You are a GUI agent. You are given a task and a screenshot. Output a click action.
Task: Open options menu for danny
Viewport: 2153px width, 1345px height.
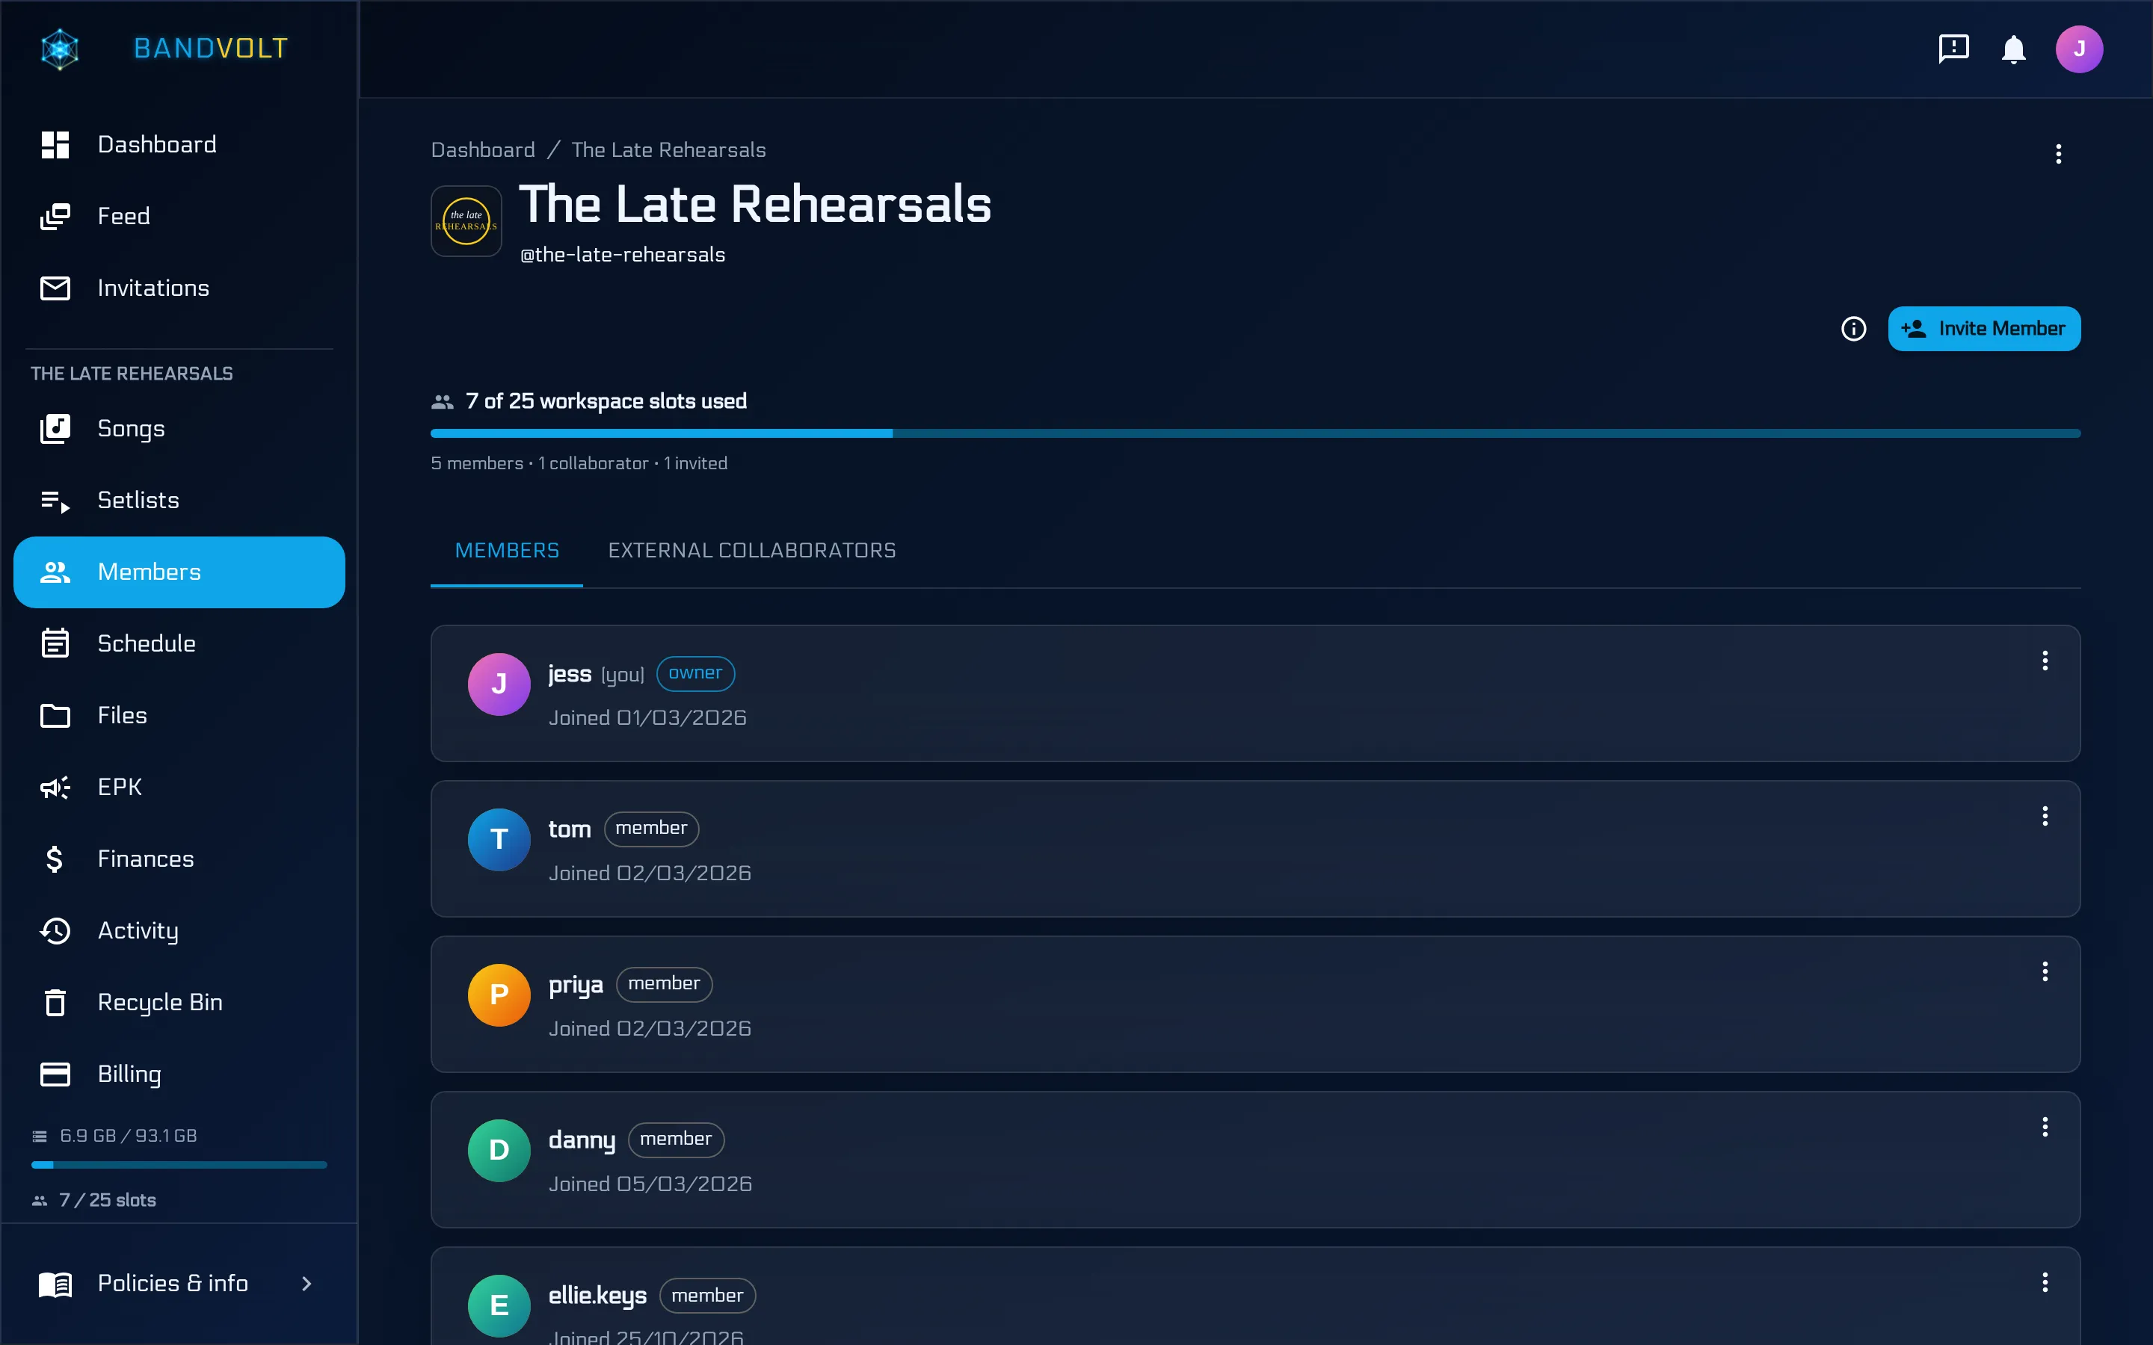[x=2045, y=1127]
